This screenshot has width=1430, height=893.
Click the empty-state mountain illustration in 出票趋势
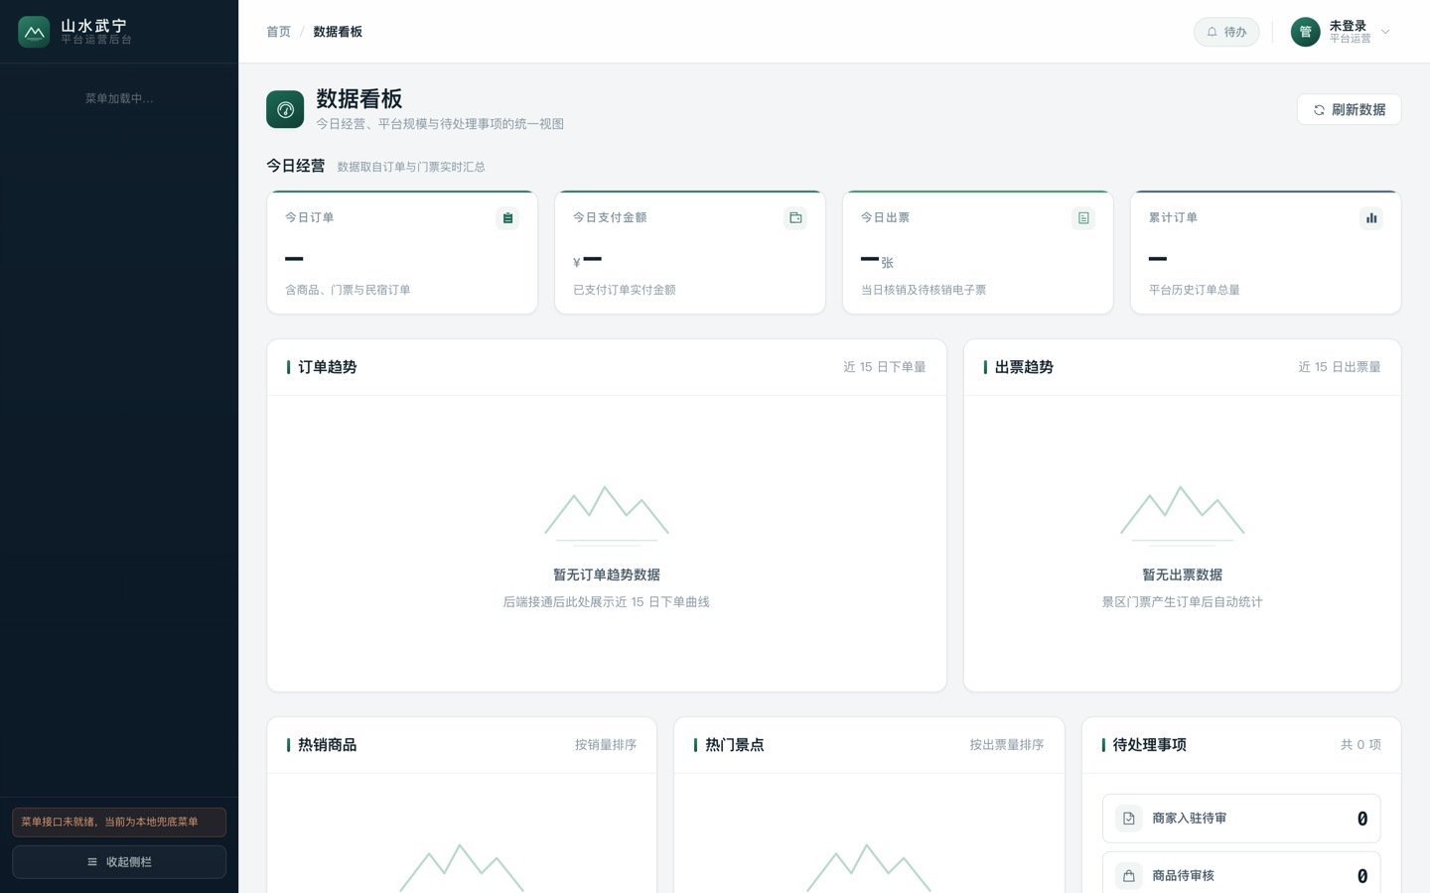1183,515
